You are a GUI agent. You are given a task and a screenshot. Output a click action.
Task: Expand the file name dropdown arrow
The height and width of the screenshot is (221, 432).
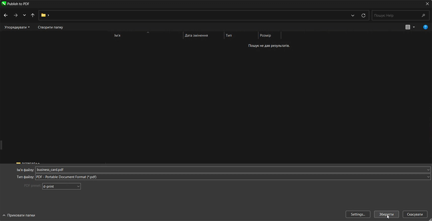428,169
